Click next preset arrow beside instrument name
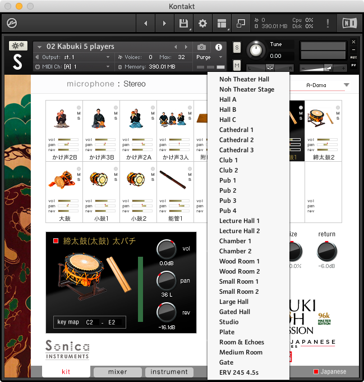This screenshot has width=364, height=382. [186, 47]
